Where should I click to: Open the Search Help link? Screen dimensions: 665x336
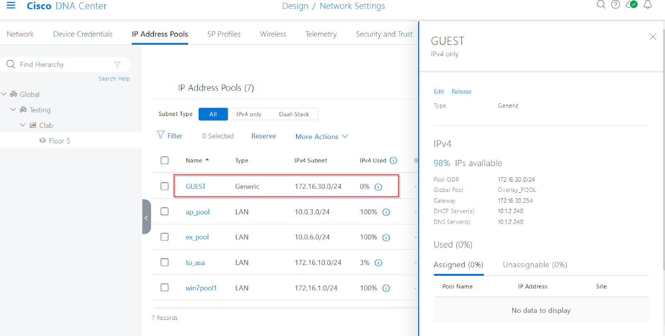coord(114,78)
